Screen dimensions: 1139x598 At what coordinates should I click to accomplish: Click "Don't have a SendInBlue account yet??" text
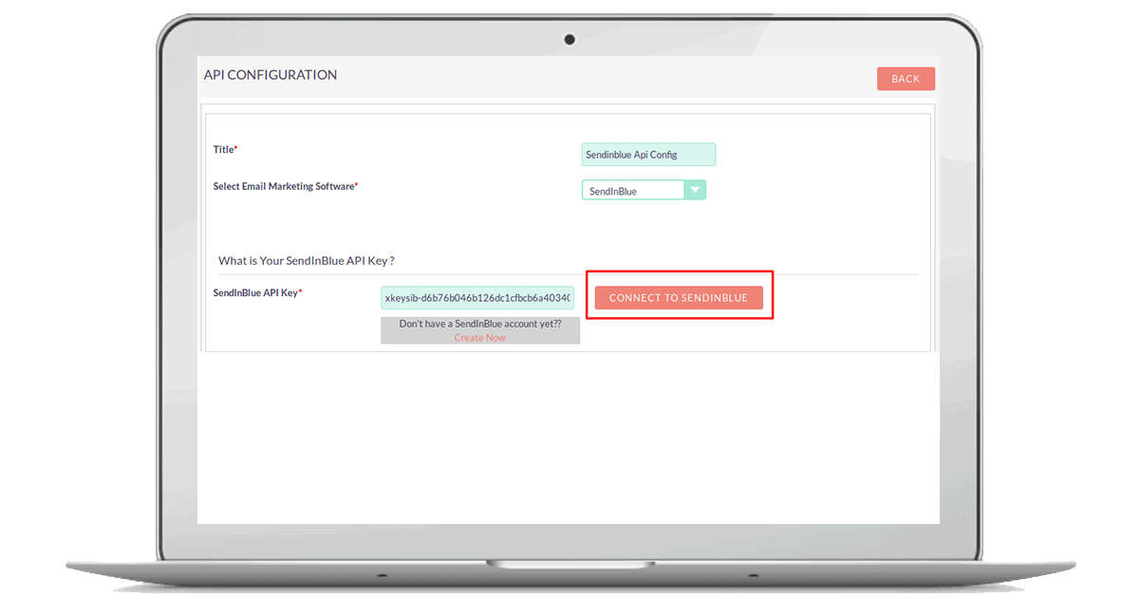coord(480,324)
